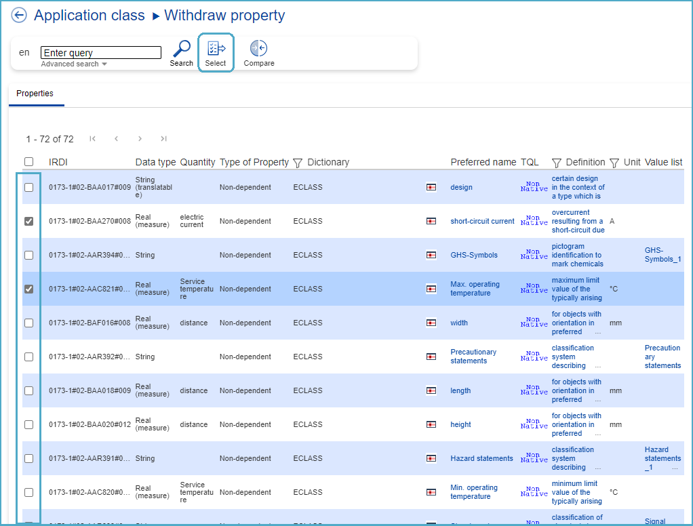Check the design property checkbox

coord(28,187)
